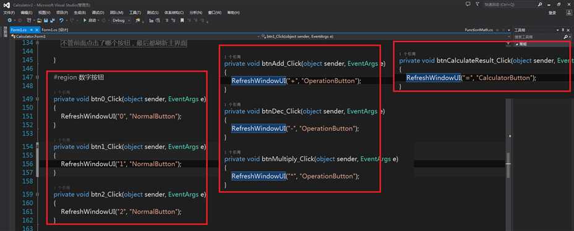Open the 启动 start button dropdown arrow
The image size is (574, 231).
click(x=98, y=20)
